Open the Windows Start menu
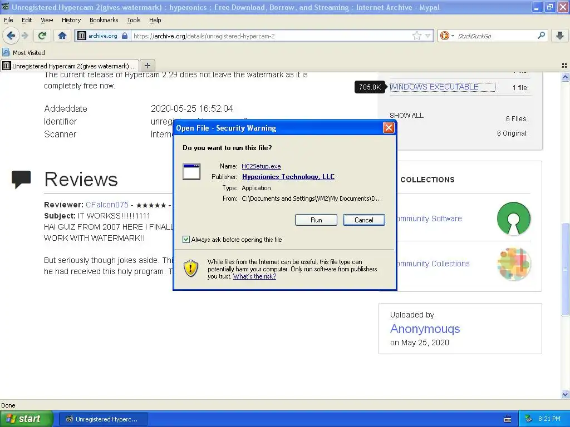This screenshot has width=570, height=427. (26, 419)
